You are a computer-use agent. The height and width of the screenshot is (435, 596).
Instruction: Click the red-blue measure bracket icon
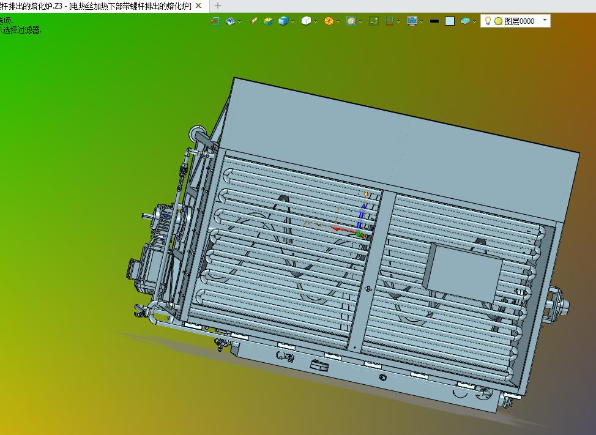click(389, 21)
